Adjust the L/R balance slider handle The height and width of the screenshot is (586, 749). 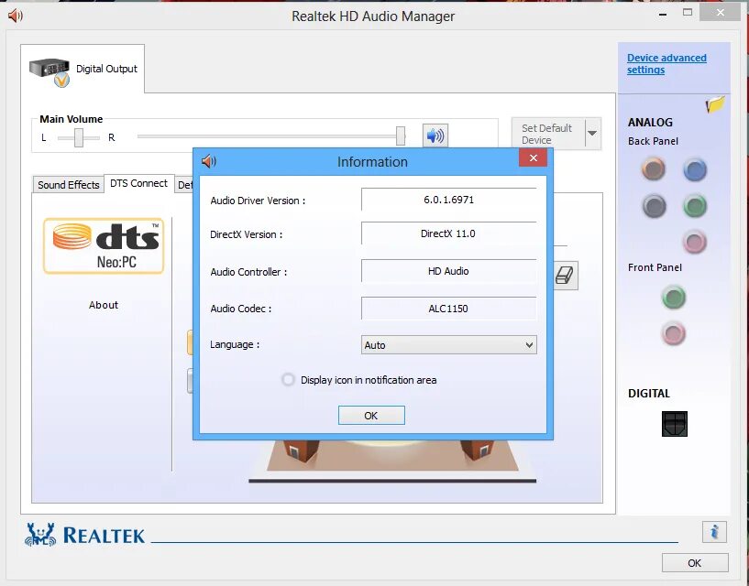coord(79,137)
